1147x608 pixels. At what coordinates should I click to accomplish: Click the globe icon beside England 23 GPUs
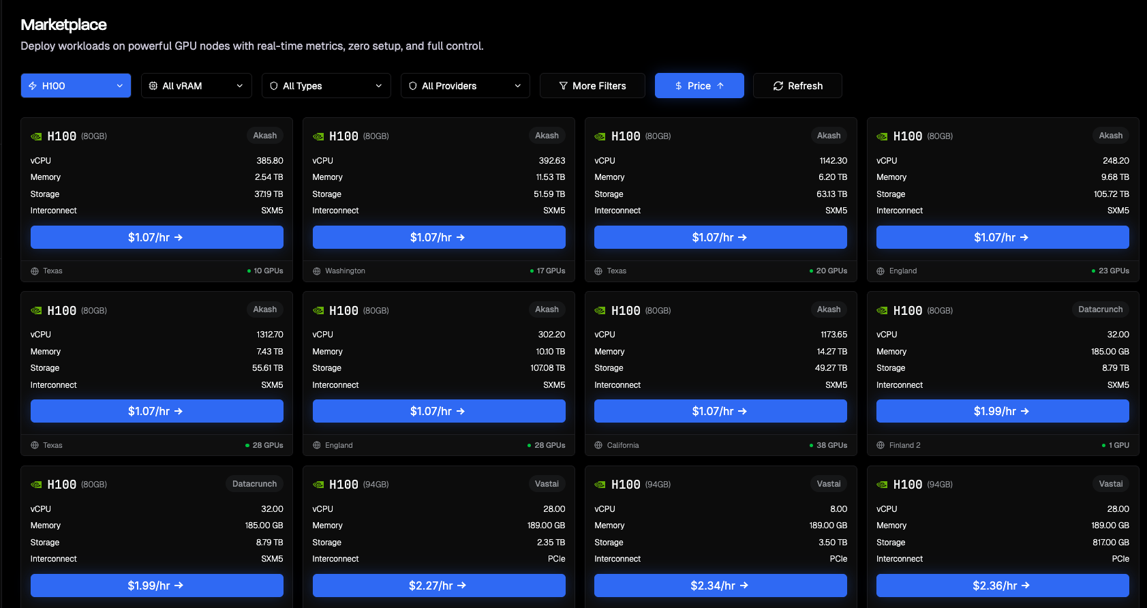pyautogui.click(x=881, y=271)
